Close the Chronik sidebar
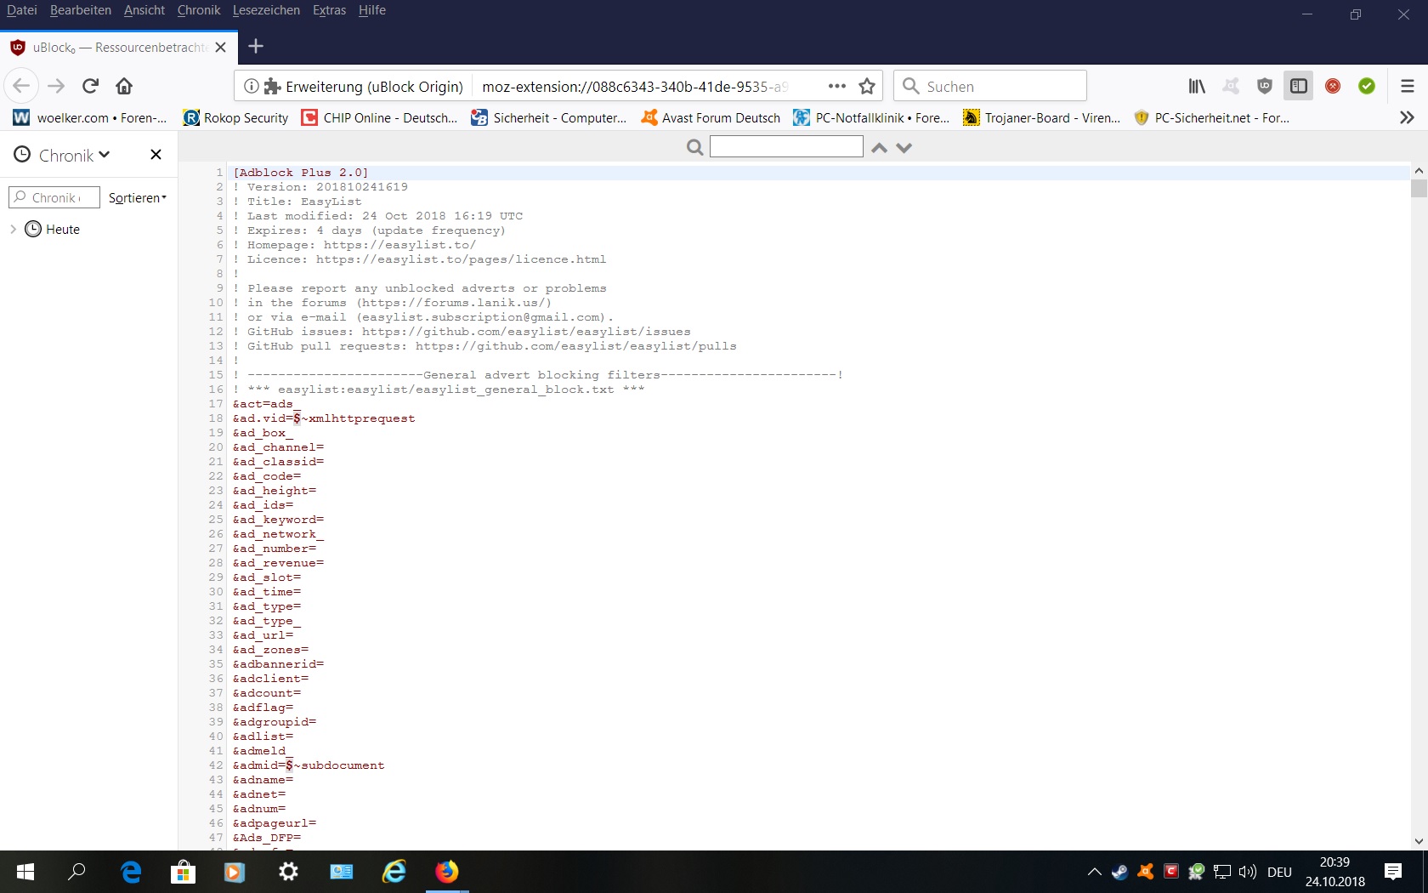1428x893 pixels. click(156, 154)
